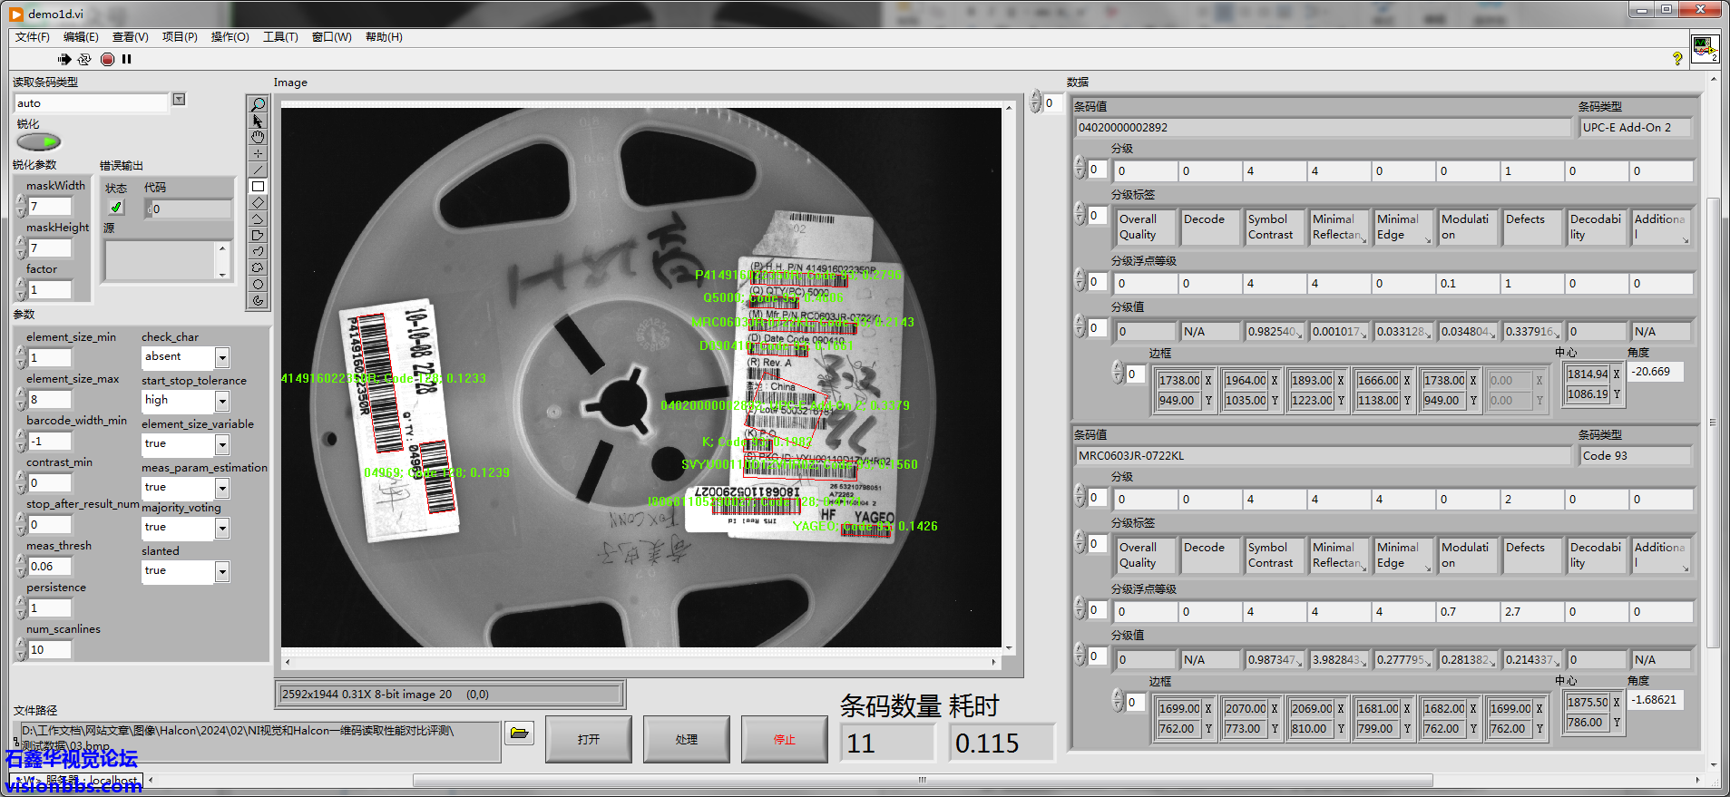1730x797 pixels.
Task: Click the meas_thresh input field
Action: click(x=49, y=567)
